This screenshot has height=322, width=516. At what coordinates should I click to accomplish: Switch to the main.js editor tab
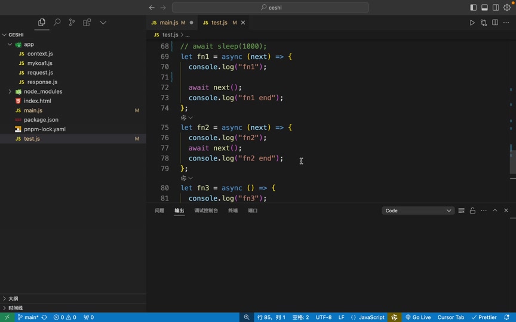168,23
